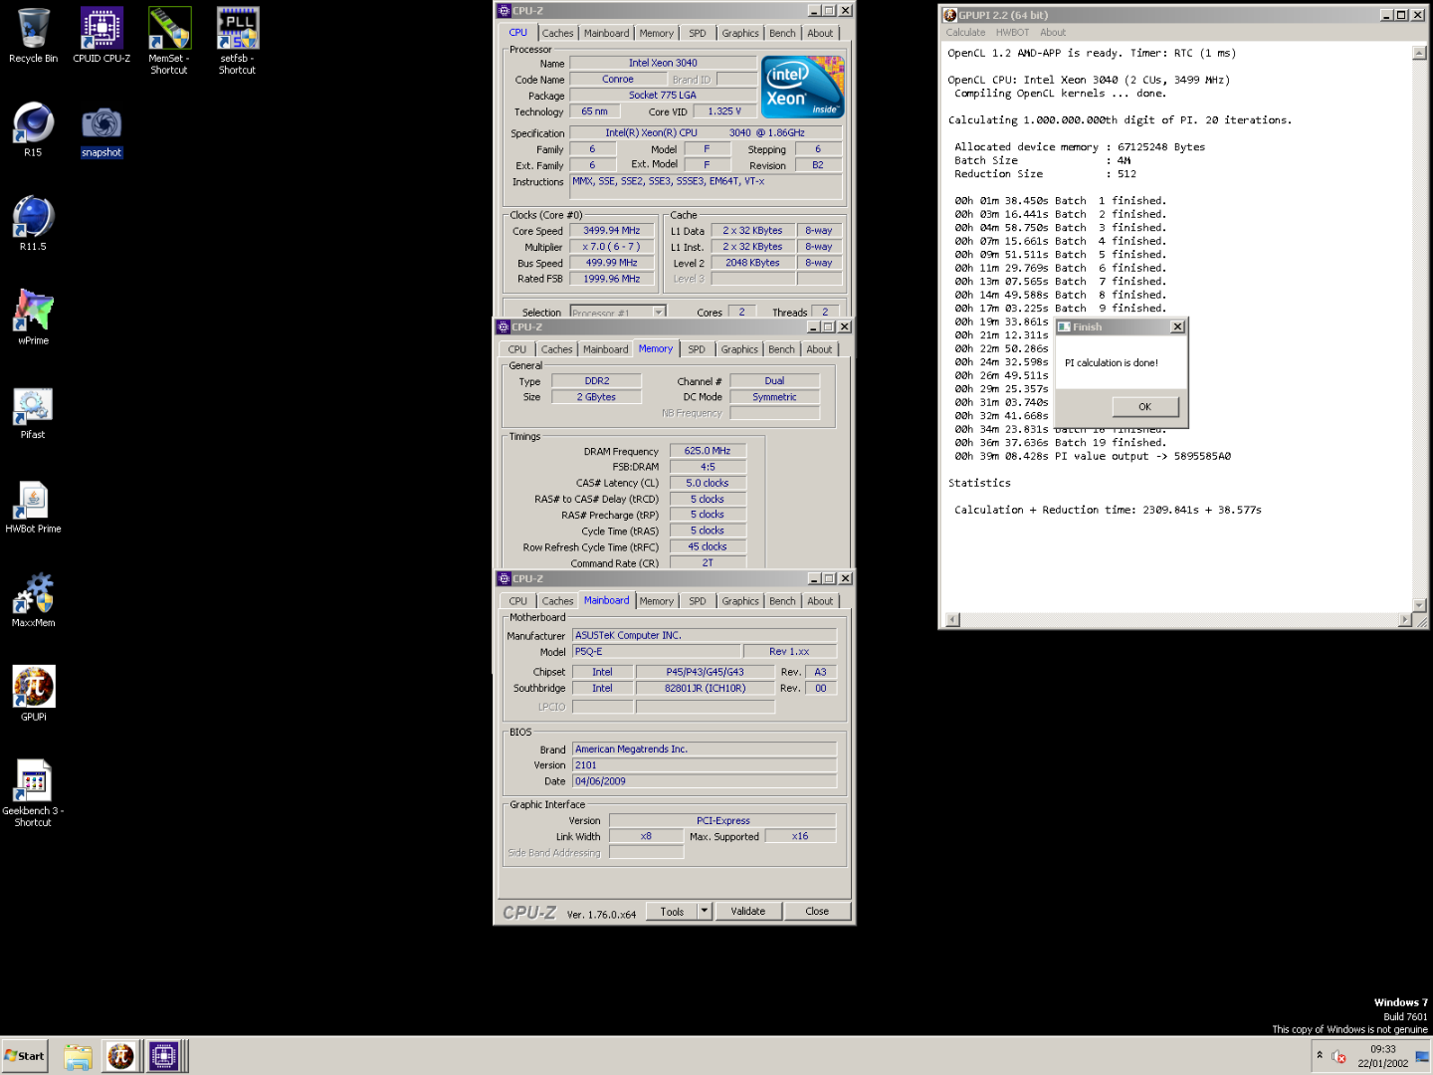Expand the processor Selection dropdown
This screenshot has height=1075, width=1433.
(659, 312)
